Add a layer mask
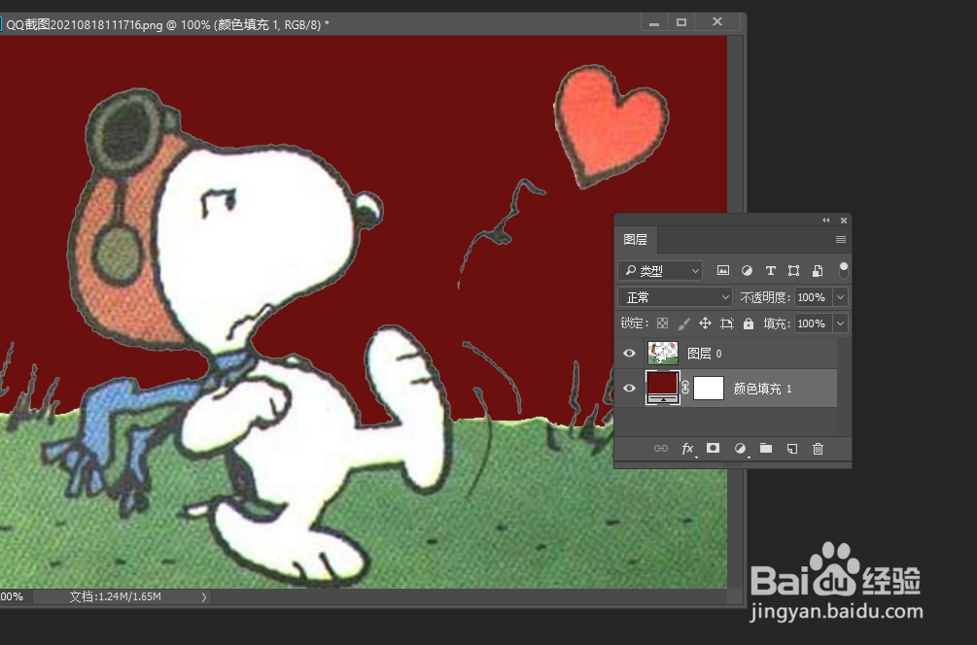The height and width of the screenshot is (645, 977). (x=713, y=448)
